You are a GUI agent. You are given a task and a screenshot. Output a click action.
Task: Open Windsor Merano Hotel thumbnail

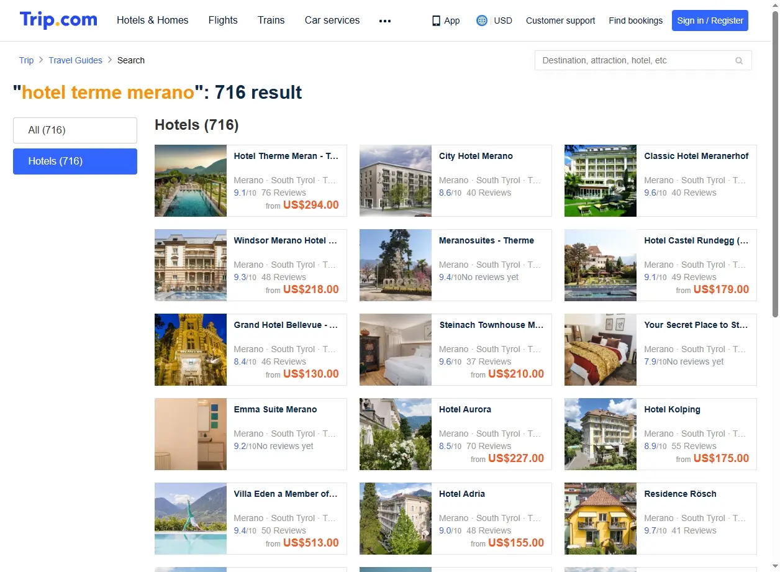pyautogui.click(x=191, y=265)
